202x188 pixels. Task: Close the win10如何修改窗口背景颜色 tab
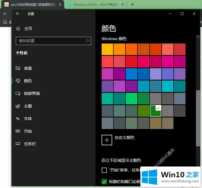(x=60, y=4)
